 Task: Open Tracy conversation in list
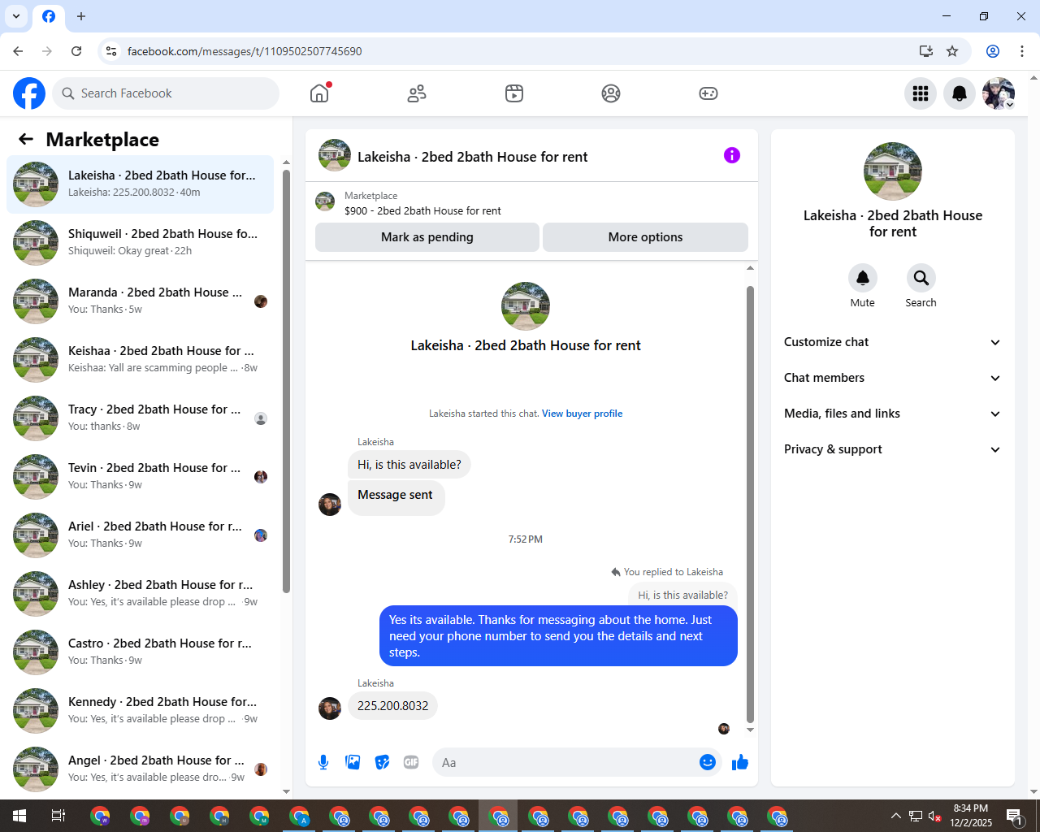click(140, 418)
